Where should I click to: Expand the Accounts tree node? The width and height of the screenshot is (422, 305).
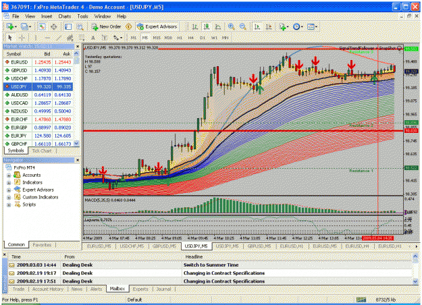coord(9,175)
